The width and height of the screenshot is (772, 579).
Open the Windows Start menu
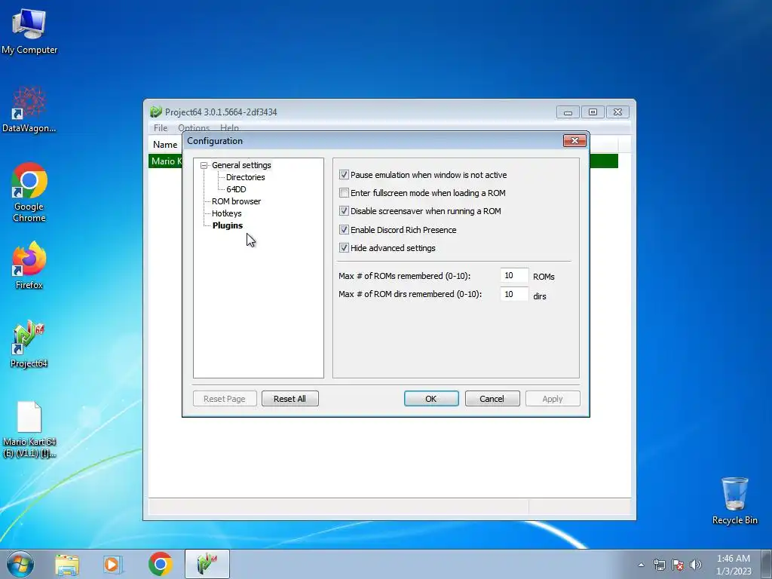click(20, 564)
